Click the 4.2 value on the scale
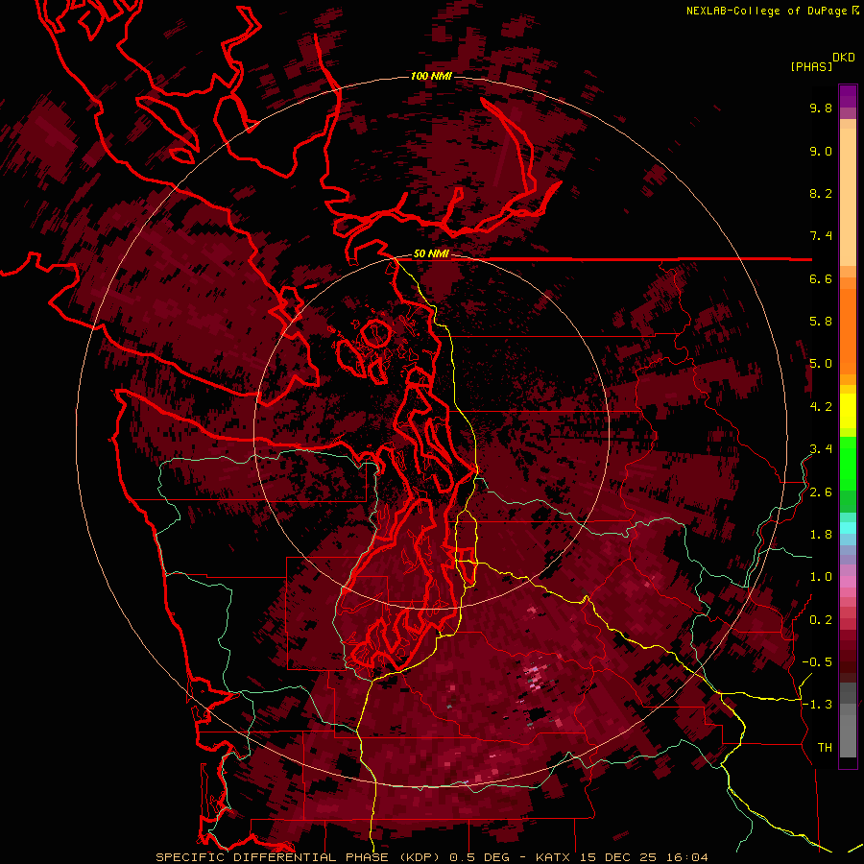Screen dimensions: 864x864 821,407
